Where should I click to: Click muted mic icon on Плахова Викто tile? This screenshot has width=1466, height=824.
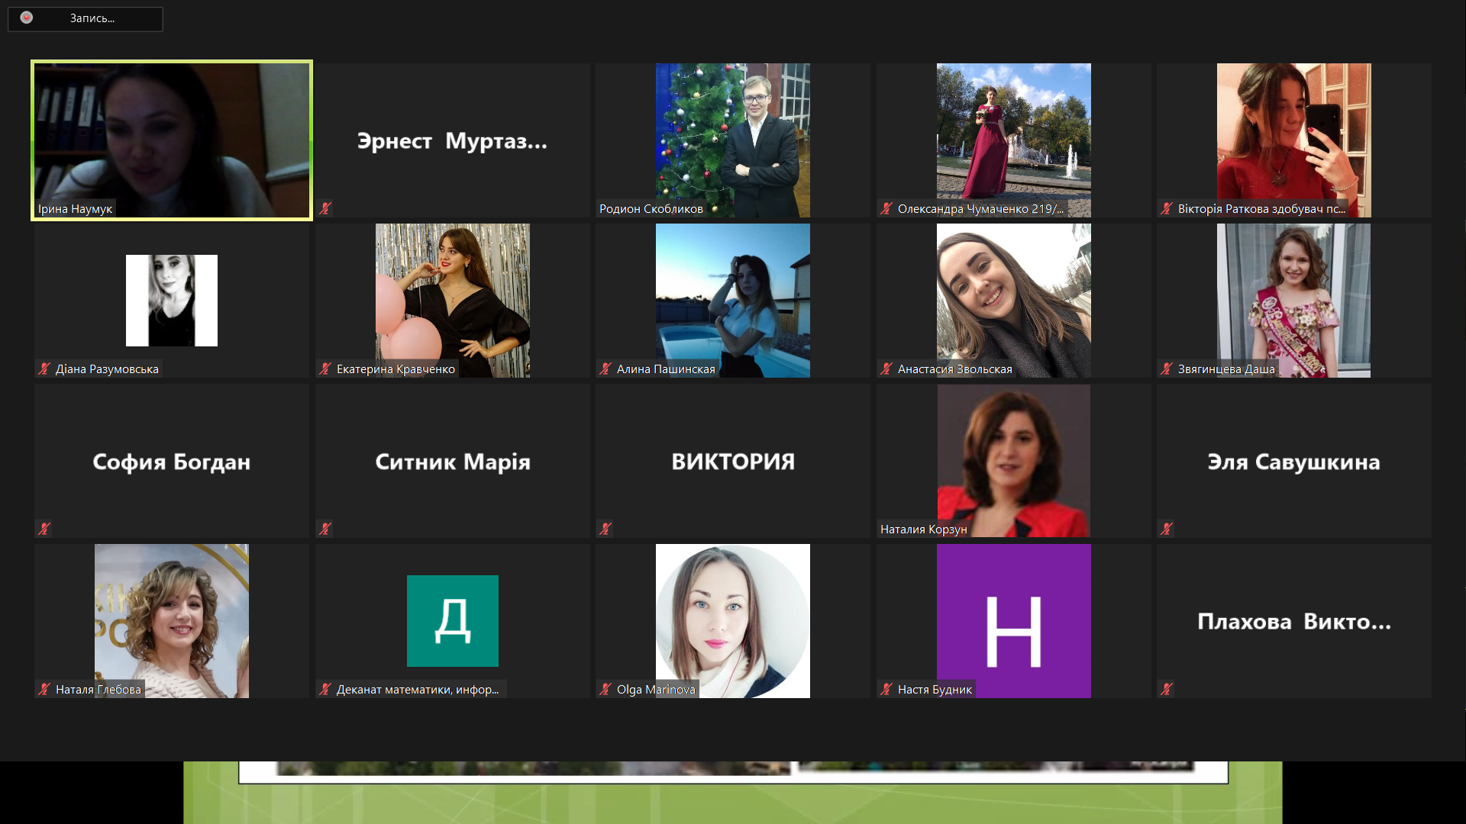[1167, 690]
